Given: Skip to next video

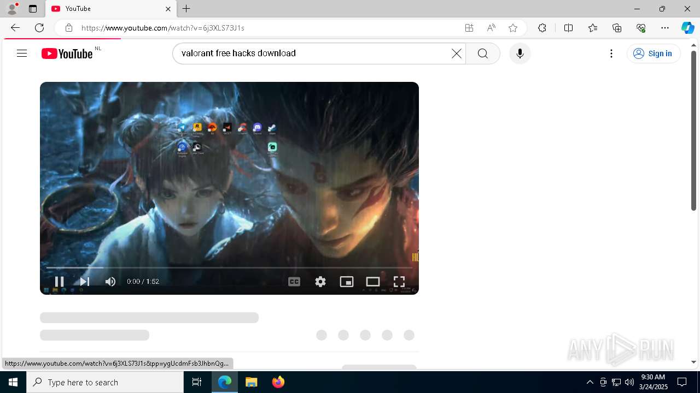Looking at the screenshot, I should click(85, 282).
